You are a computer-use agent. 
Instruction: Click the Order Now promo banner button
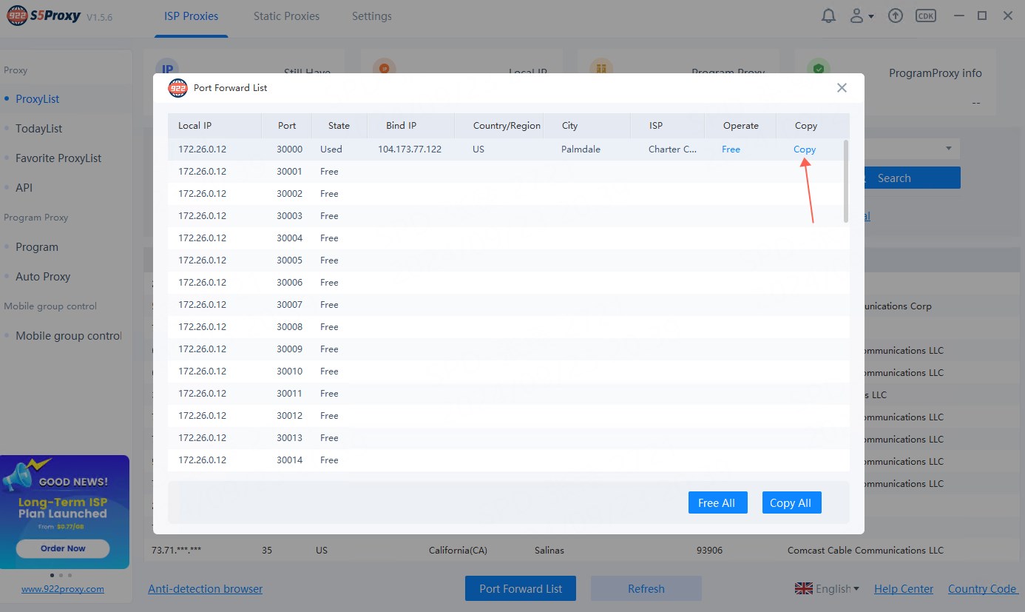click(63, 548)
